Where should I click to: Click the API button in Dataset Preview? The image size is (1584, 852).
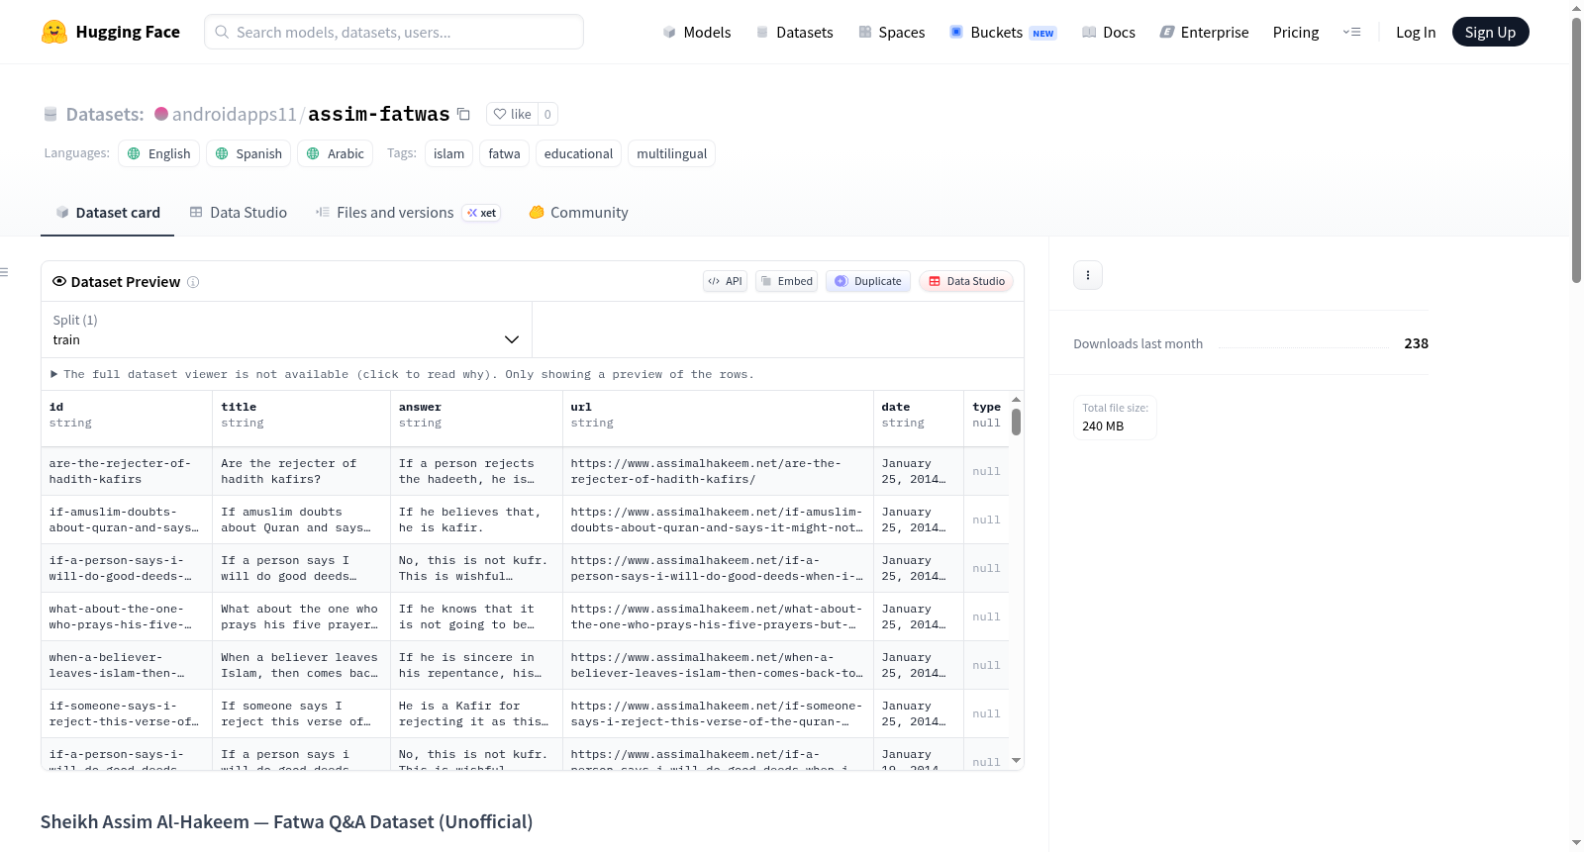click(725, 281)
